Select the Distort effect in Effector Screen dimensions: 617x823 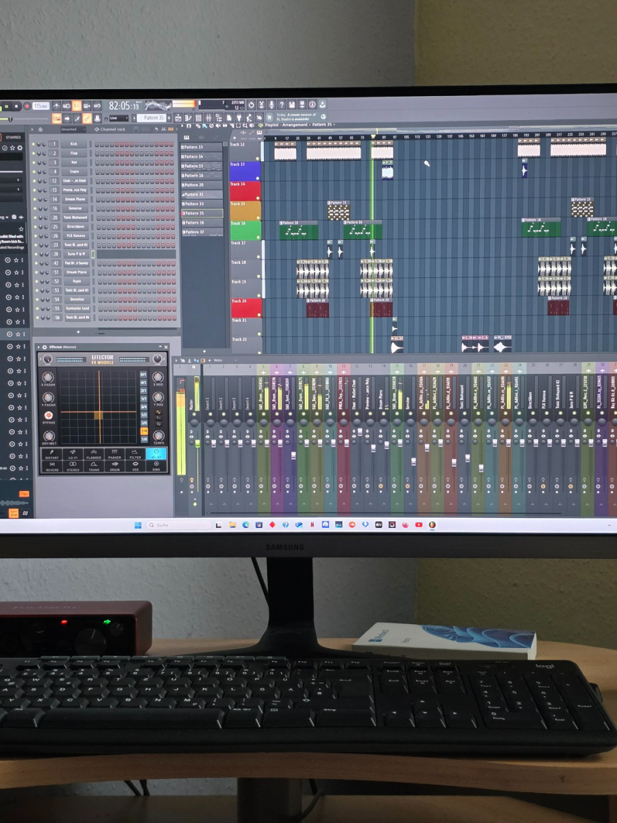(x=52, y=454)
